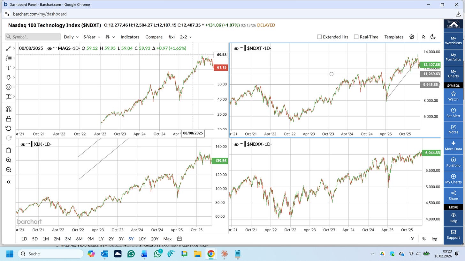Toggle percent scale with % button
The width and height of the screenshot is (465, 261).
tap(424, 239)
